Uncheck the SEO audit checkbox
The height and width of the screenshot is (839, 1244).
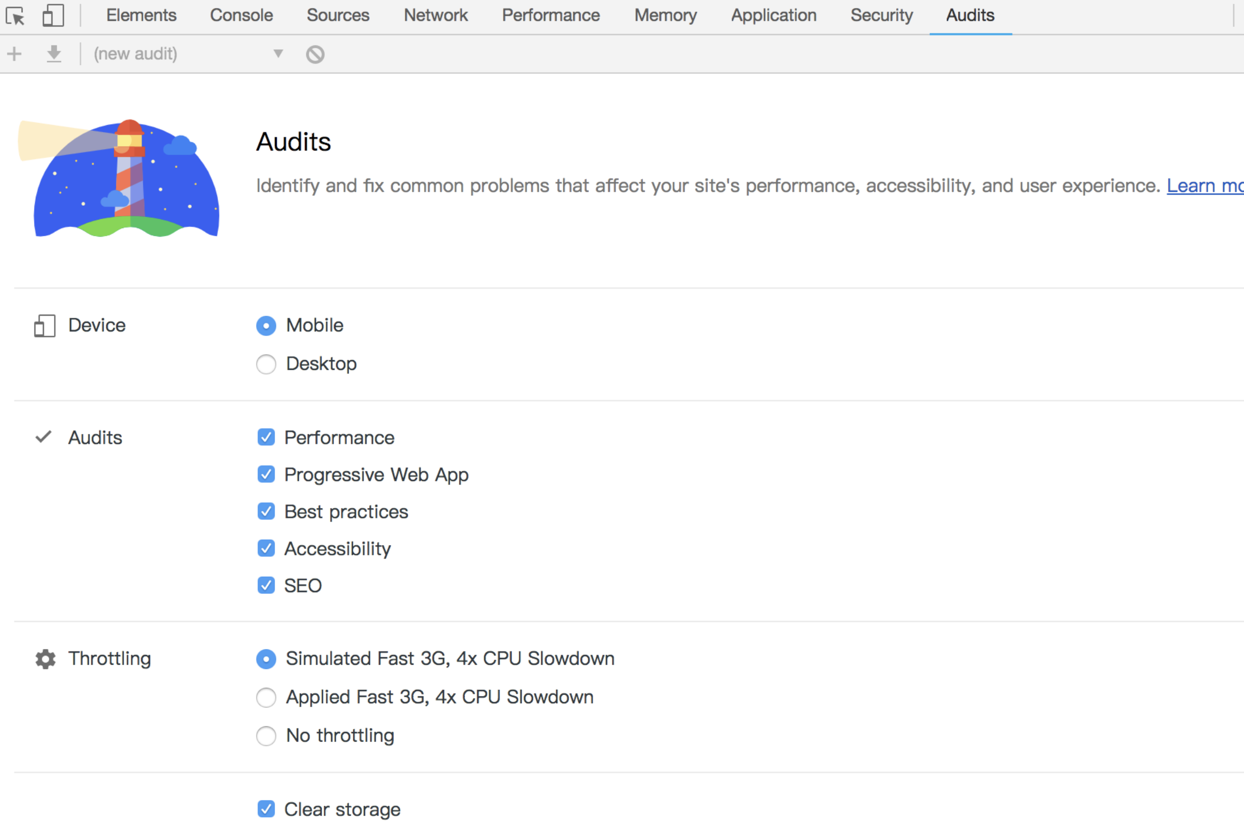click(x=266, y=585)
